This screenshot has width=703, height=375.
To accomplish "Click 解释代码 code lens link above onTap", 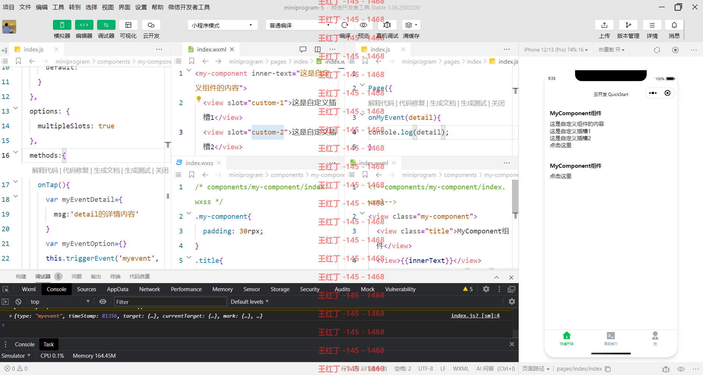I will pyautogui.click(x=45, y=171).
